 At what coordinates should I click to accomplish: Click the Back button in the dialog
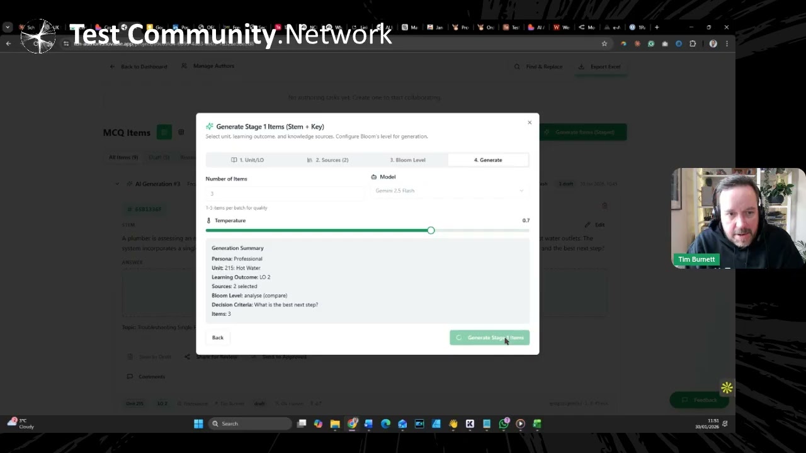point(217,338)
